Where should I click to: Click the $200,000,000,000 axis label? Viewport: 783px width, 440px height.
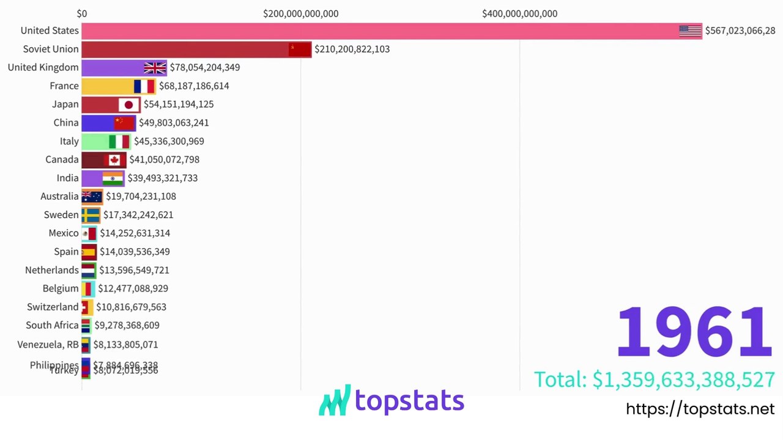(300, 13)
